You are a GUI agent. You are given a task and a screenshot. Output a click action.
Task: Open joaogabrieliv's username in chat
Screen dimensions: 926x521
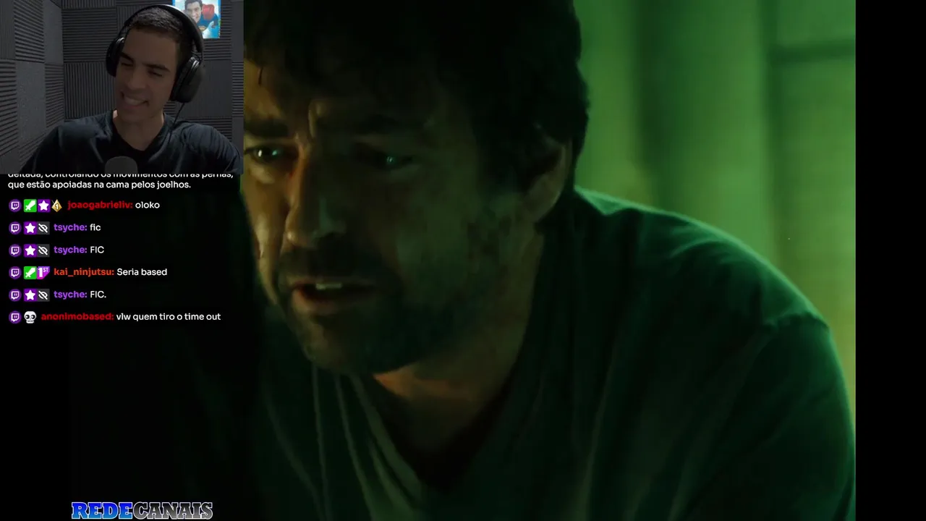pos(100,205)
